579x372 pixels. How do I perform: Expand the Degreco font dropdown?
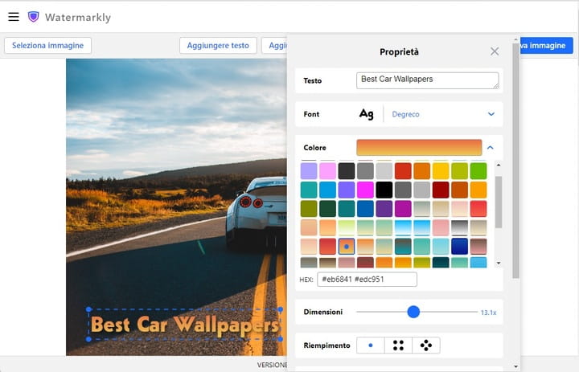click(x=491, y=114)
